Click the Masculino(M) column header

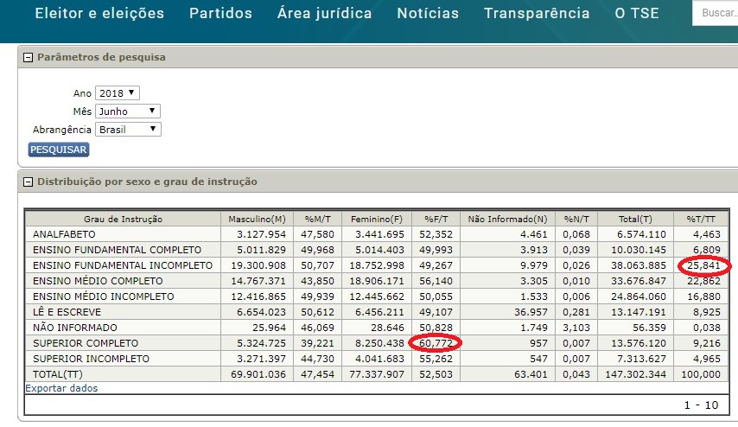[x=258, y=219]
